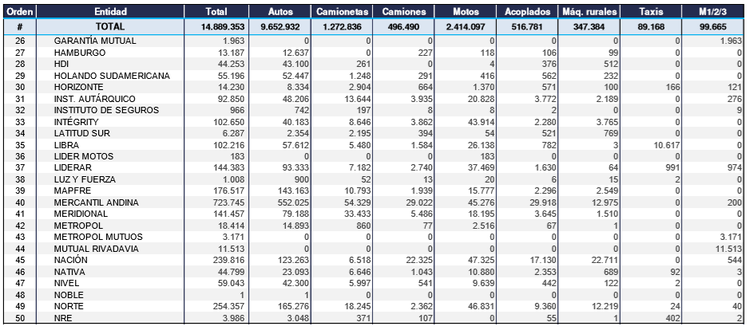
Task: Click the TOTAL row label cell
Action: 108,26
